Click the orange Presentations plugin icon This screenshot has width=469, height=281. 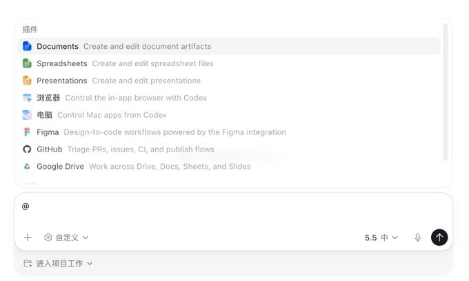(x=27, y=81)
